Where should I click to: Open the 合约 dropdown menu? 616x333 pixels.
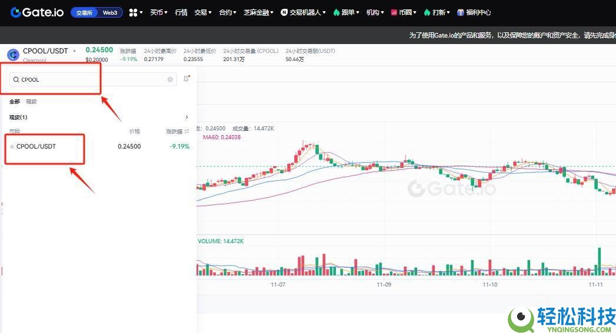coord(228,12)
